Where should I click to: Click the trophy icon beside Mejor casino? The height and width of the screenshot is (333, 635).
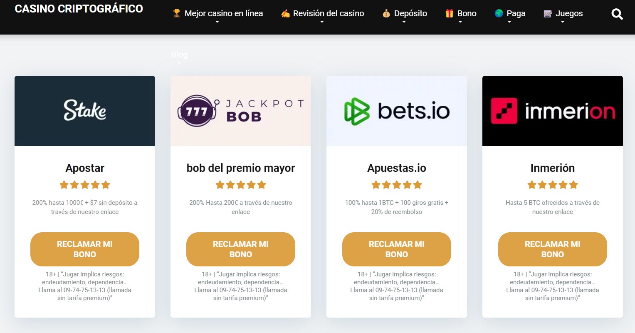[177, 14]
